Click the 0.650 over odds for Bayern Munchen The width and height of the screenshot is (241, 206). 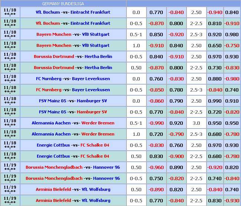pyautogui.click(x=215, y=45)
